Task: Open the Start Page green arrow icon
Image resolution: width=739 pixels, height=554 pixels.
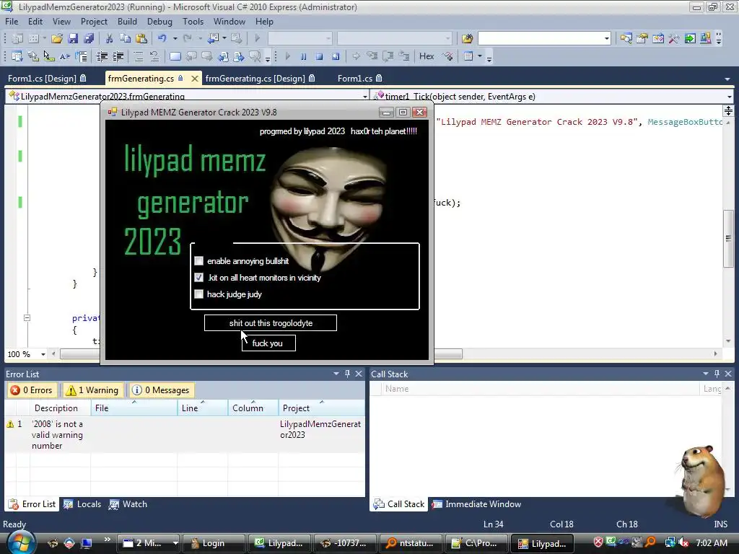Action: pos(690,39)
